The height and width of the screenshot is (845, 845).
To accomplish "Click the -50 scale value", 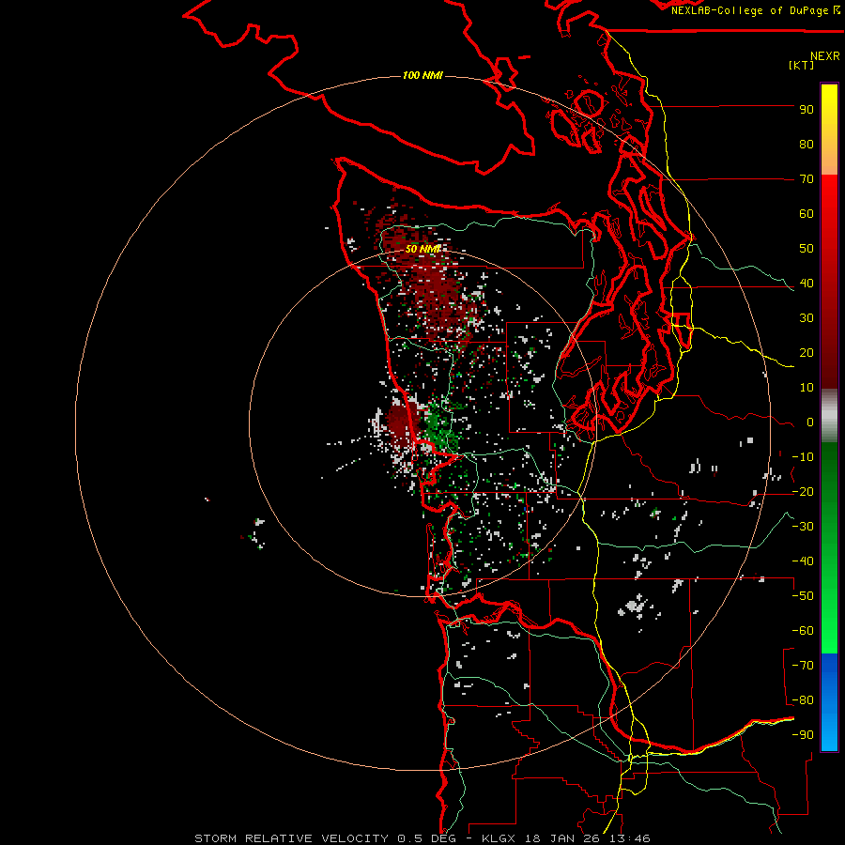I will click(x=803, y=596).
